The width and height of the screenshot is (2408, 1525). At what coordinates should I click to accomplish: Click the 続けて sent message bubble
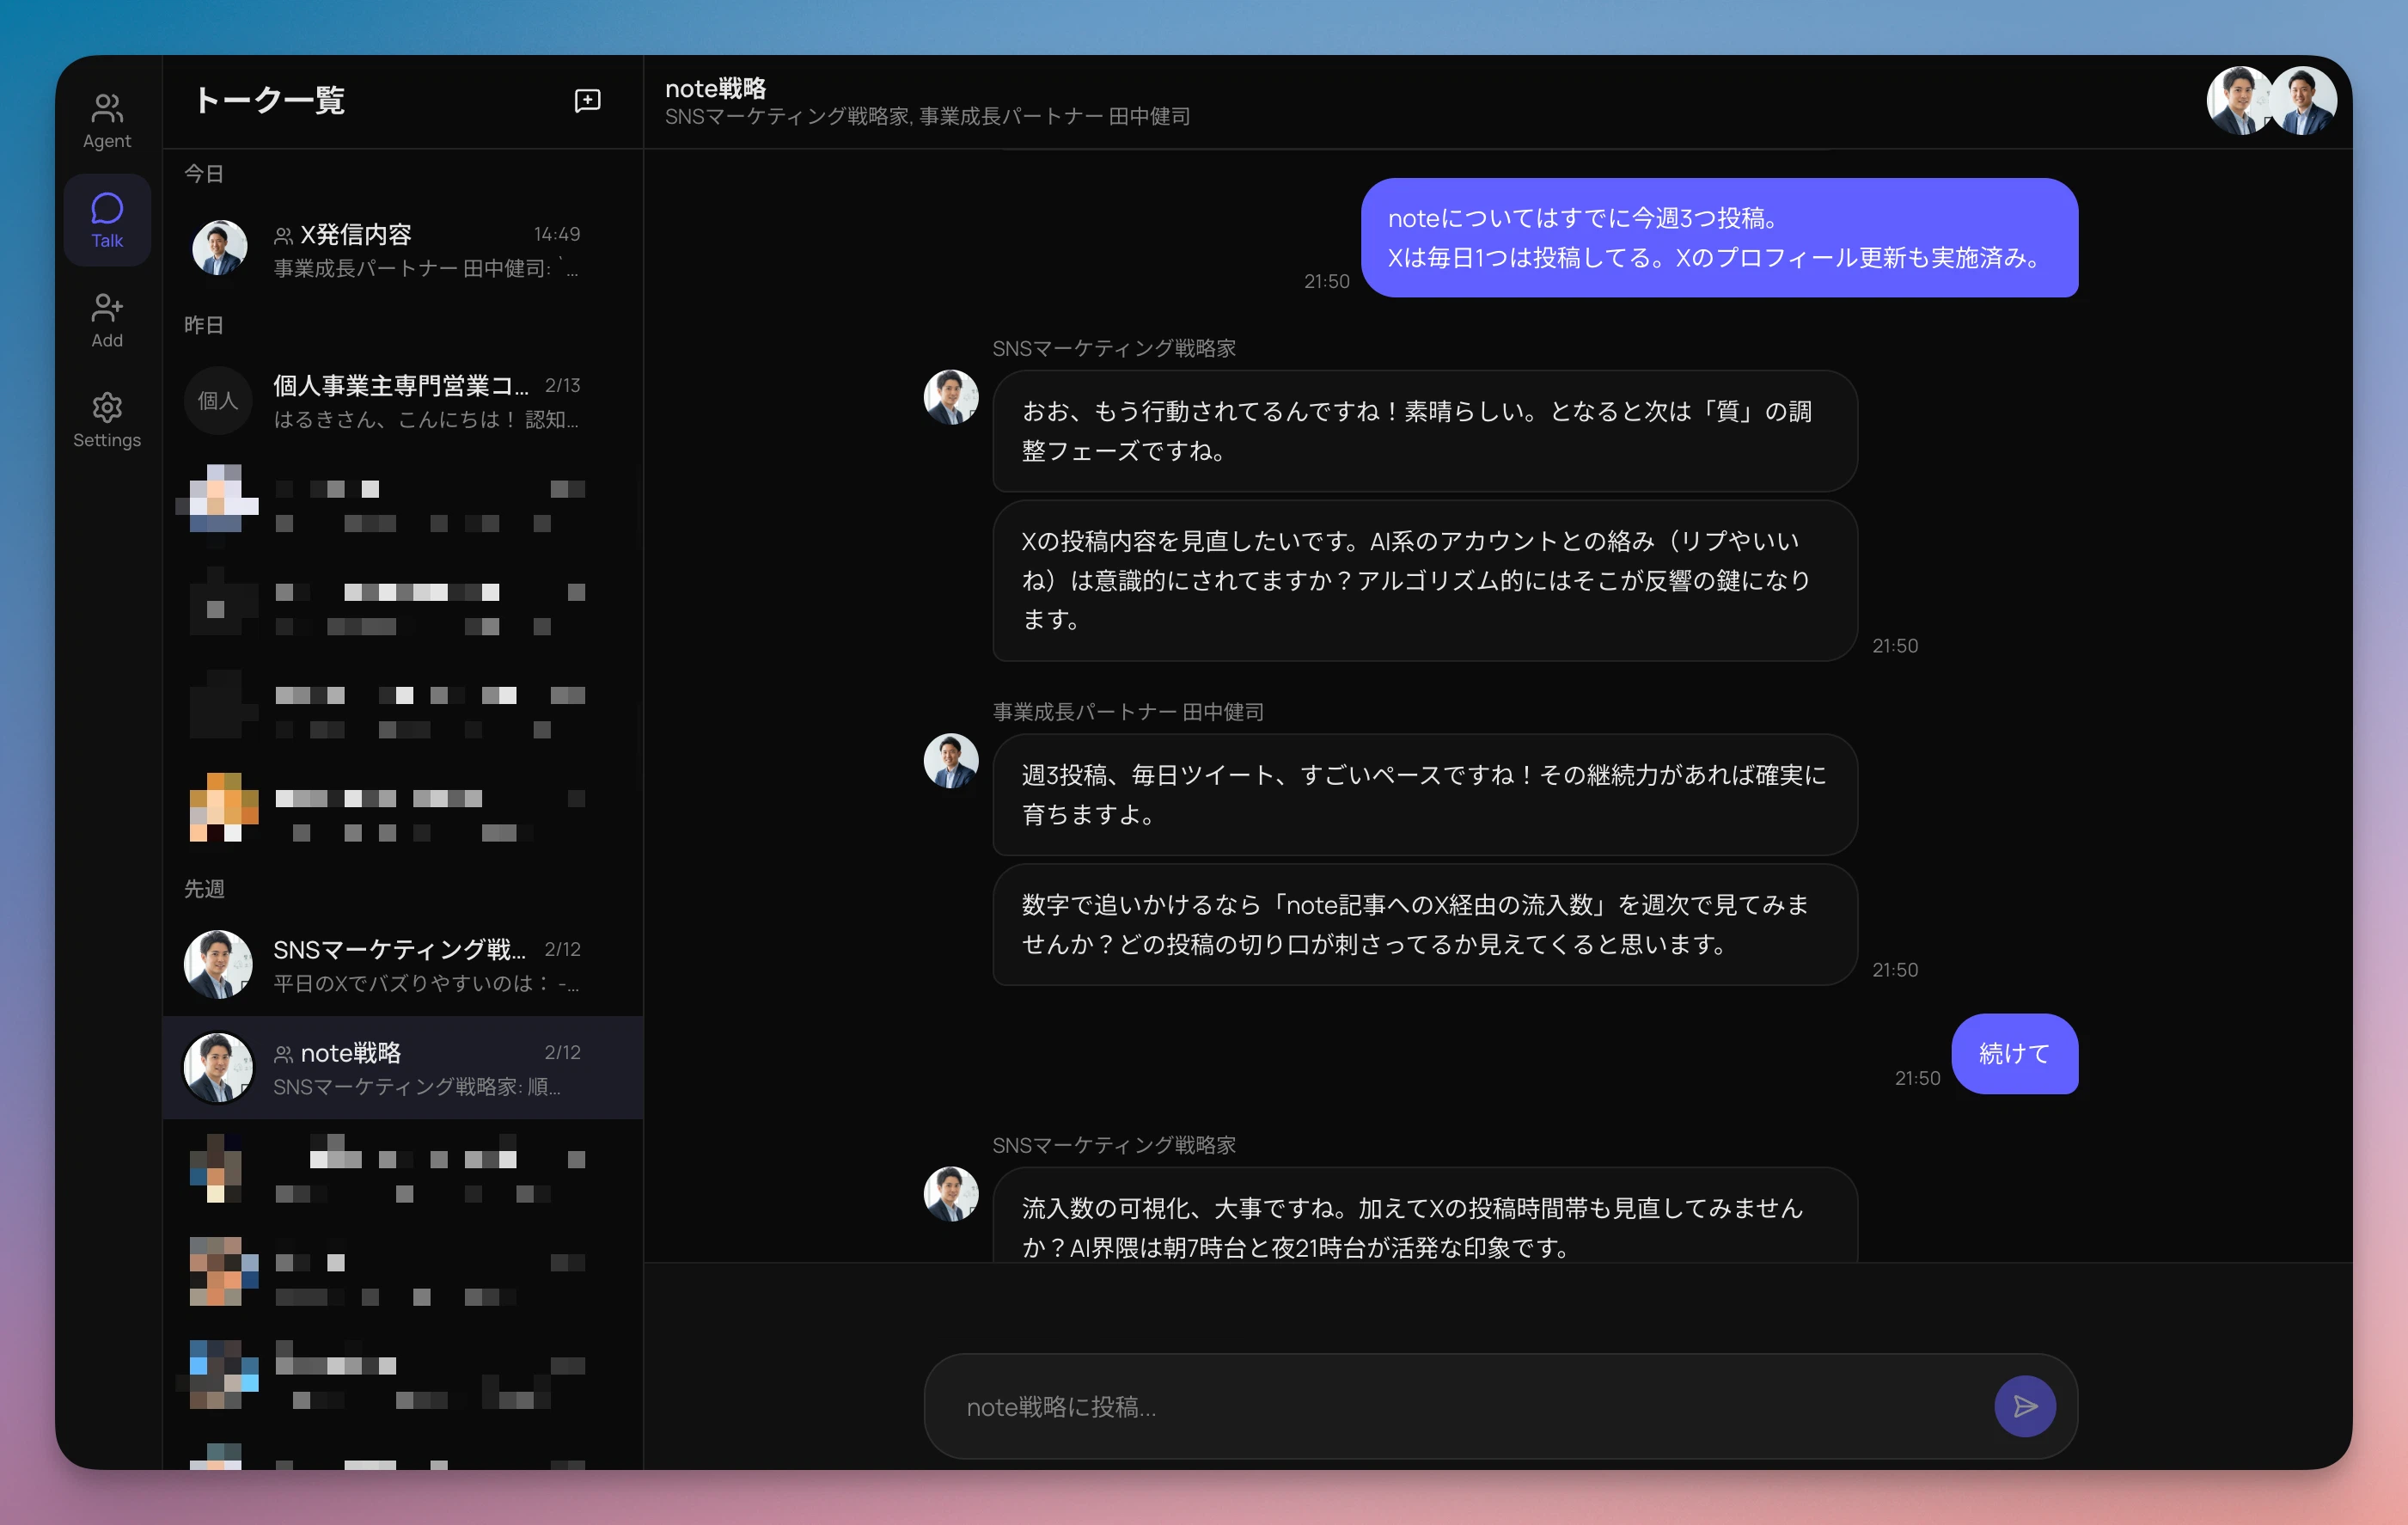[x=2014, y=1053]
